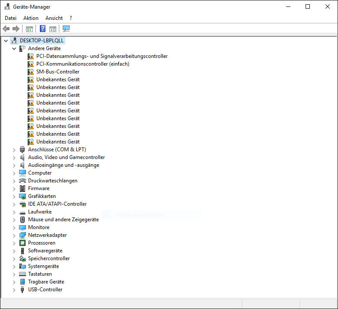Click the Grafikkarten display adapter icon

tap(23, 196)
